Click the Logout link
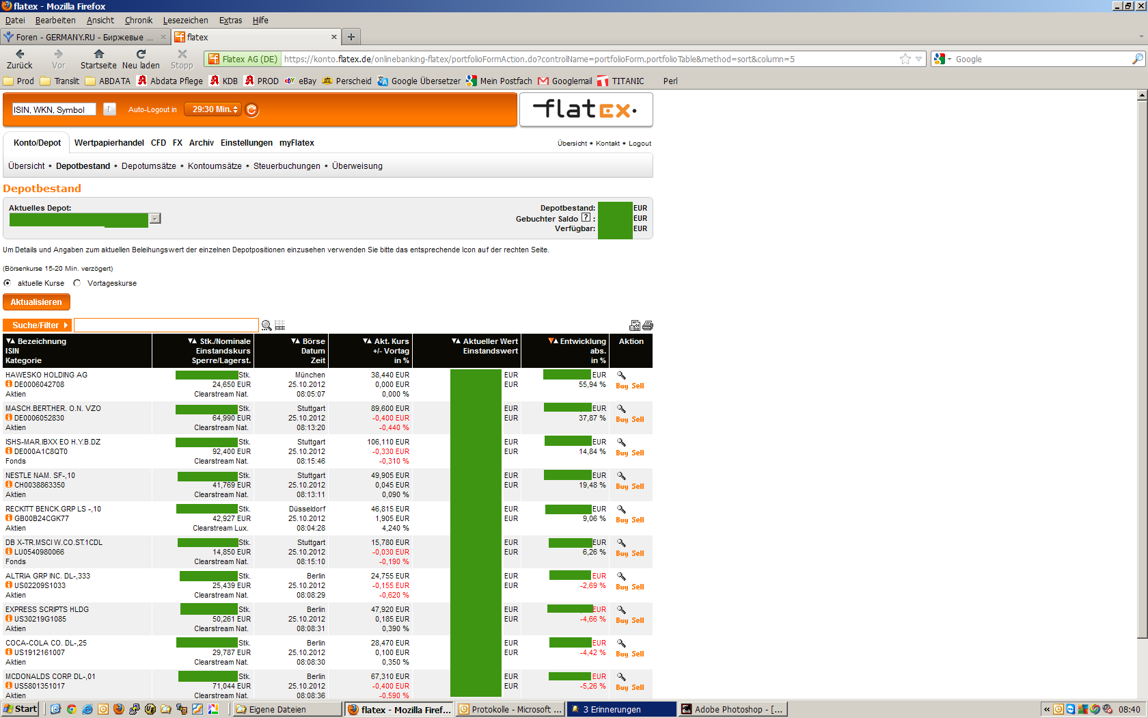This screenshot has width=1148, height=718. (x=640, y=144)
